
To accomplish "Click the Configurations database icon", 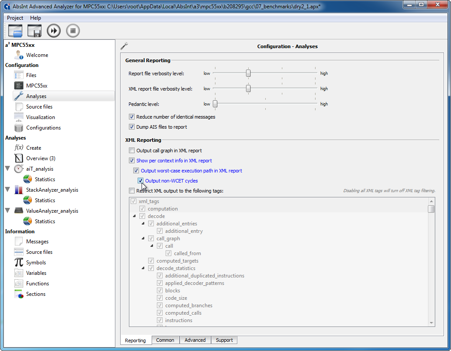I will pos(19,127).
